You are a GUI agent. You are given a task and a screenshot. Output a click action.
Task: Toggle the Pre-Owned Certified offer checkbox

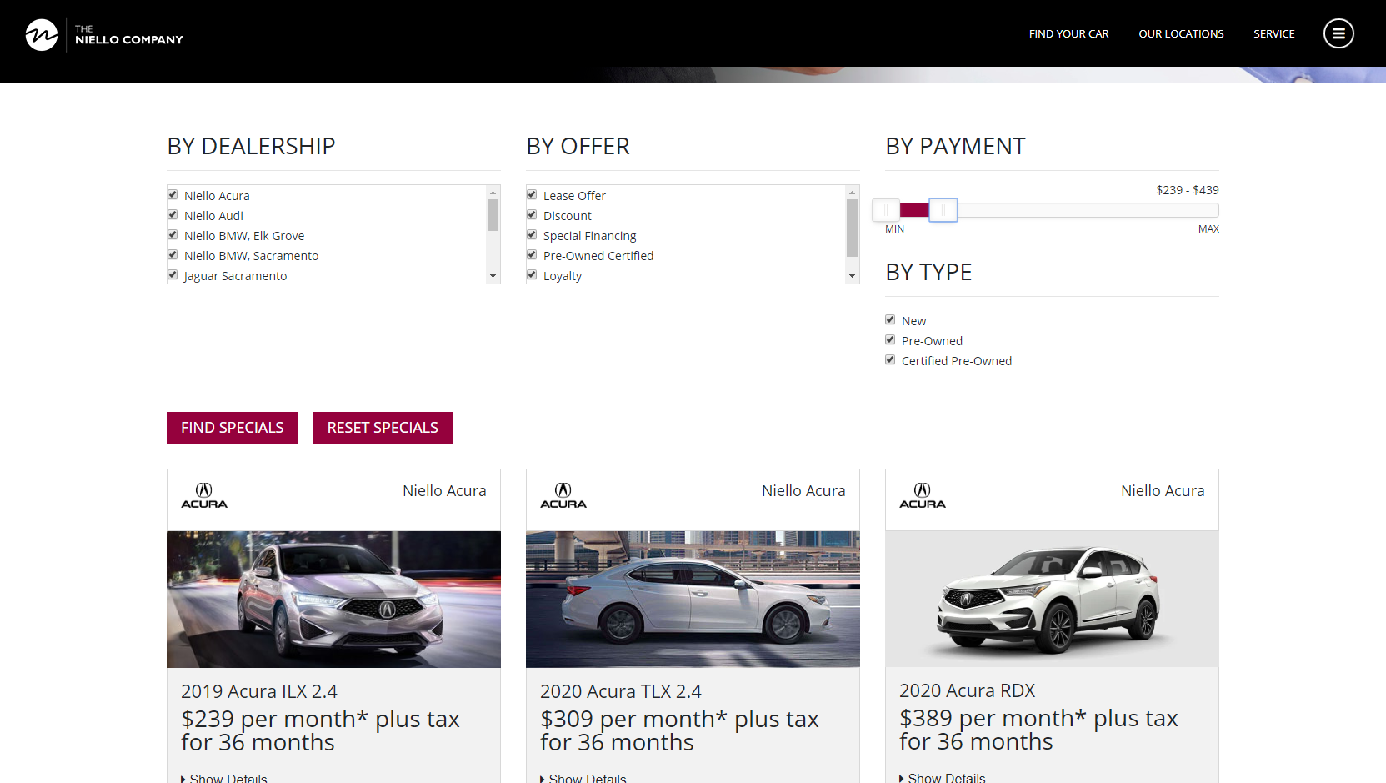pyautogui.click(x=532, y=254)
